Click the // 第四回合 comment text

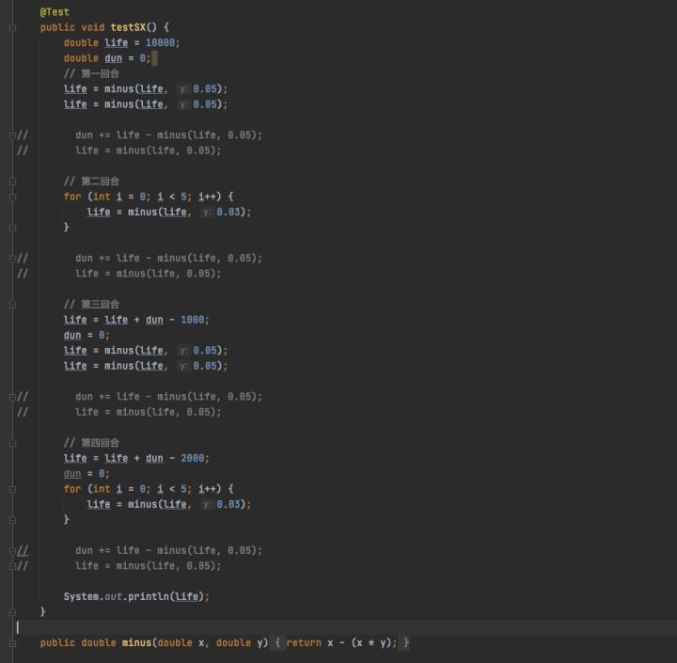pyautogui.click(x=91, y=443)
